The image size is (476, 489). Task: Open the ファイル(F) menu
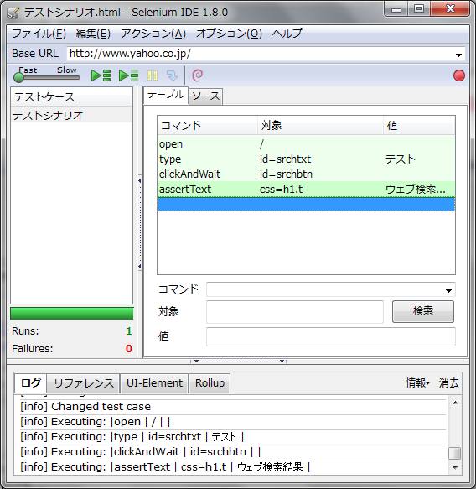click(39, 34)
